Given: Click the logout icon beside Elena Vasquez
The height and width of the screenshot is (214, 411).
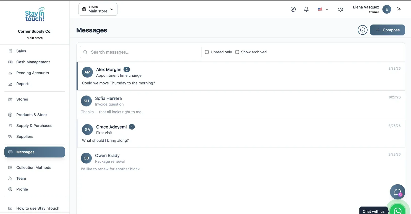Looking at the screenshot, I should click(399, 9).
